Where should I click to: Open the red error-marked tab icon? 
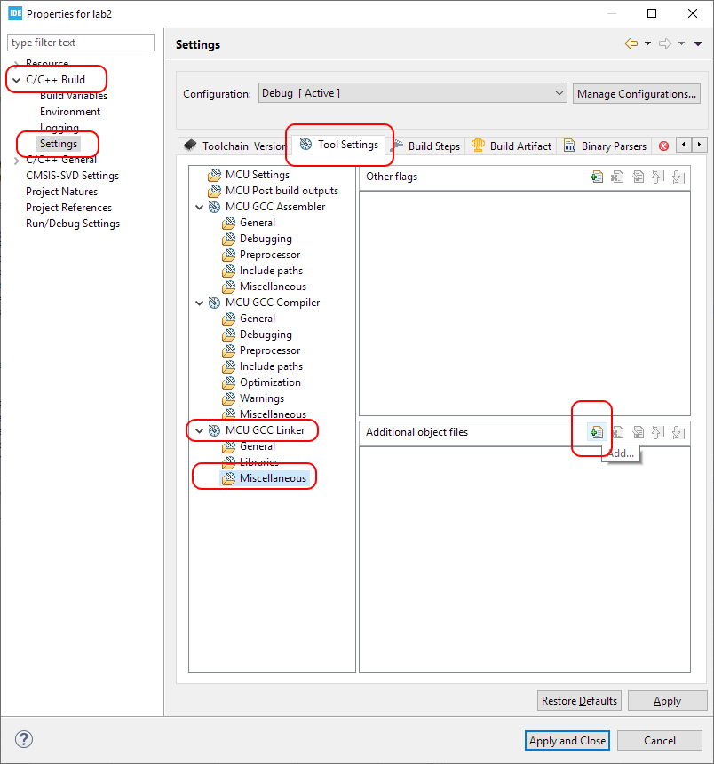[663, 146]
